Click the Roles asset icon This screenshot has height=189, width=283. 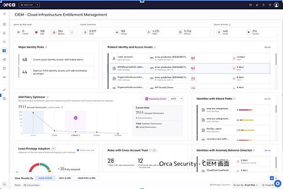coord(149,32)
